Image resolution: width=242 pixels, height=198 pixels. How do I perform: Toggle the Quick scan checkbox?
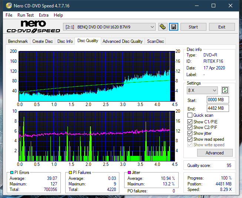(190, 115)
